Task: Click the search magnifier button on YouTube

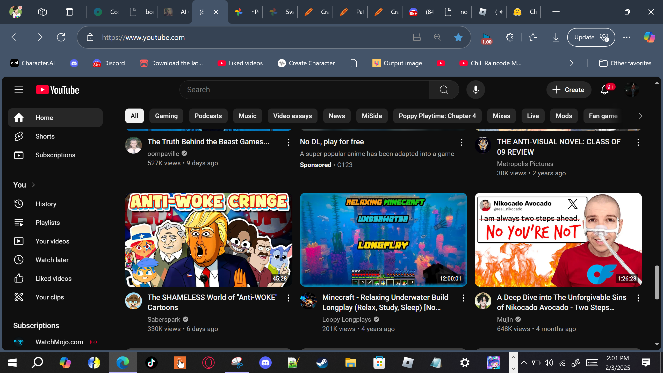Action: click(x=444, y=90)
